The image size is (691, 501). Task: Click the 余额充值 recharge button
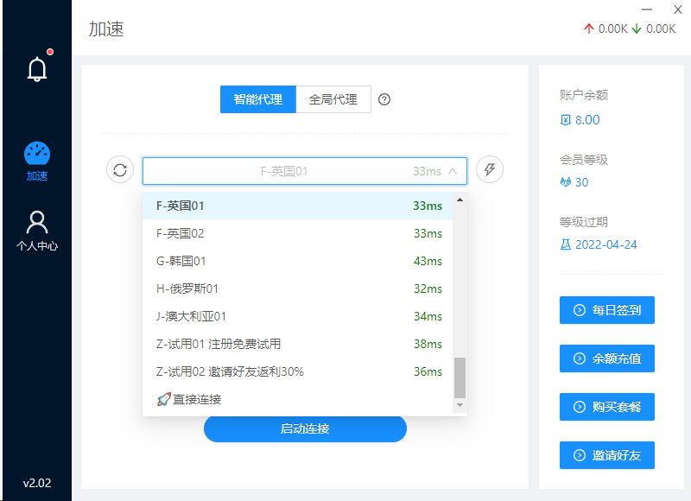point(606,358)
